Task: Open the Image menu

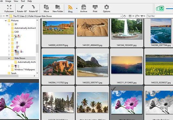Action: pos(8,1)
